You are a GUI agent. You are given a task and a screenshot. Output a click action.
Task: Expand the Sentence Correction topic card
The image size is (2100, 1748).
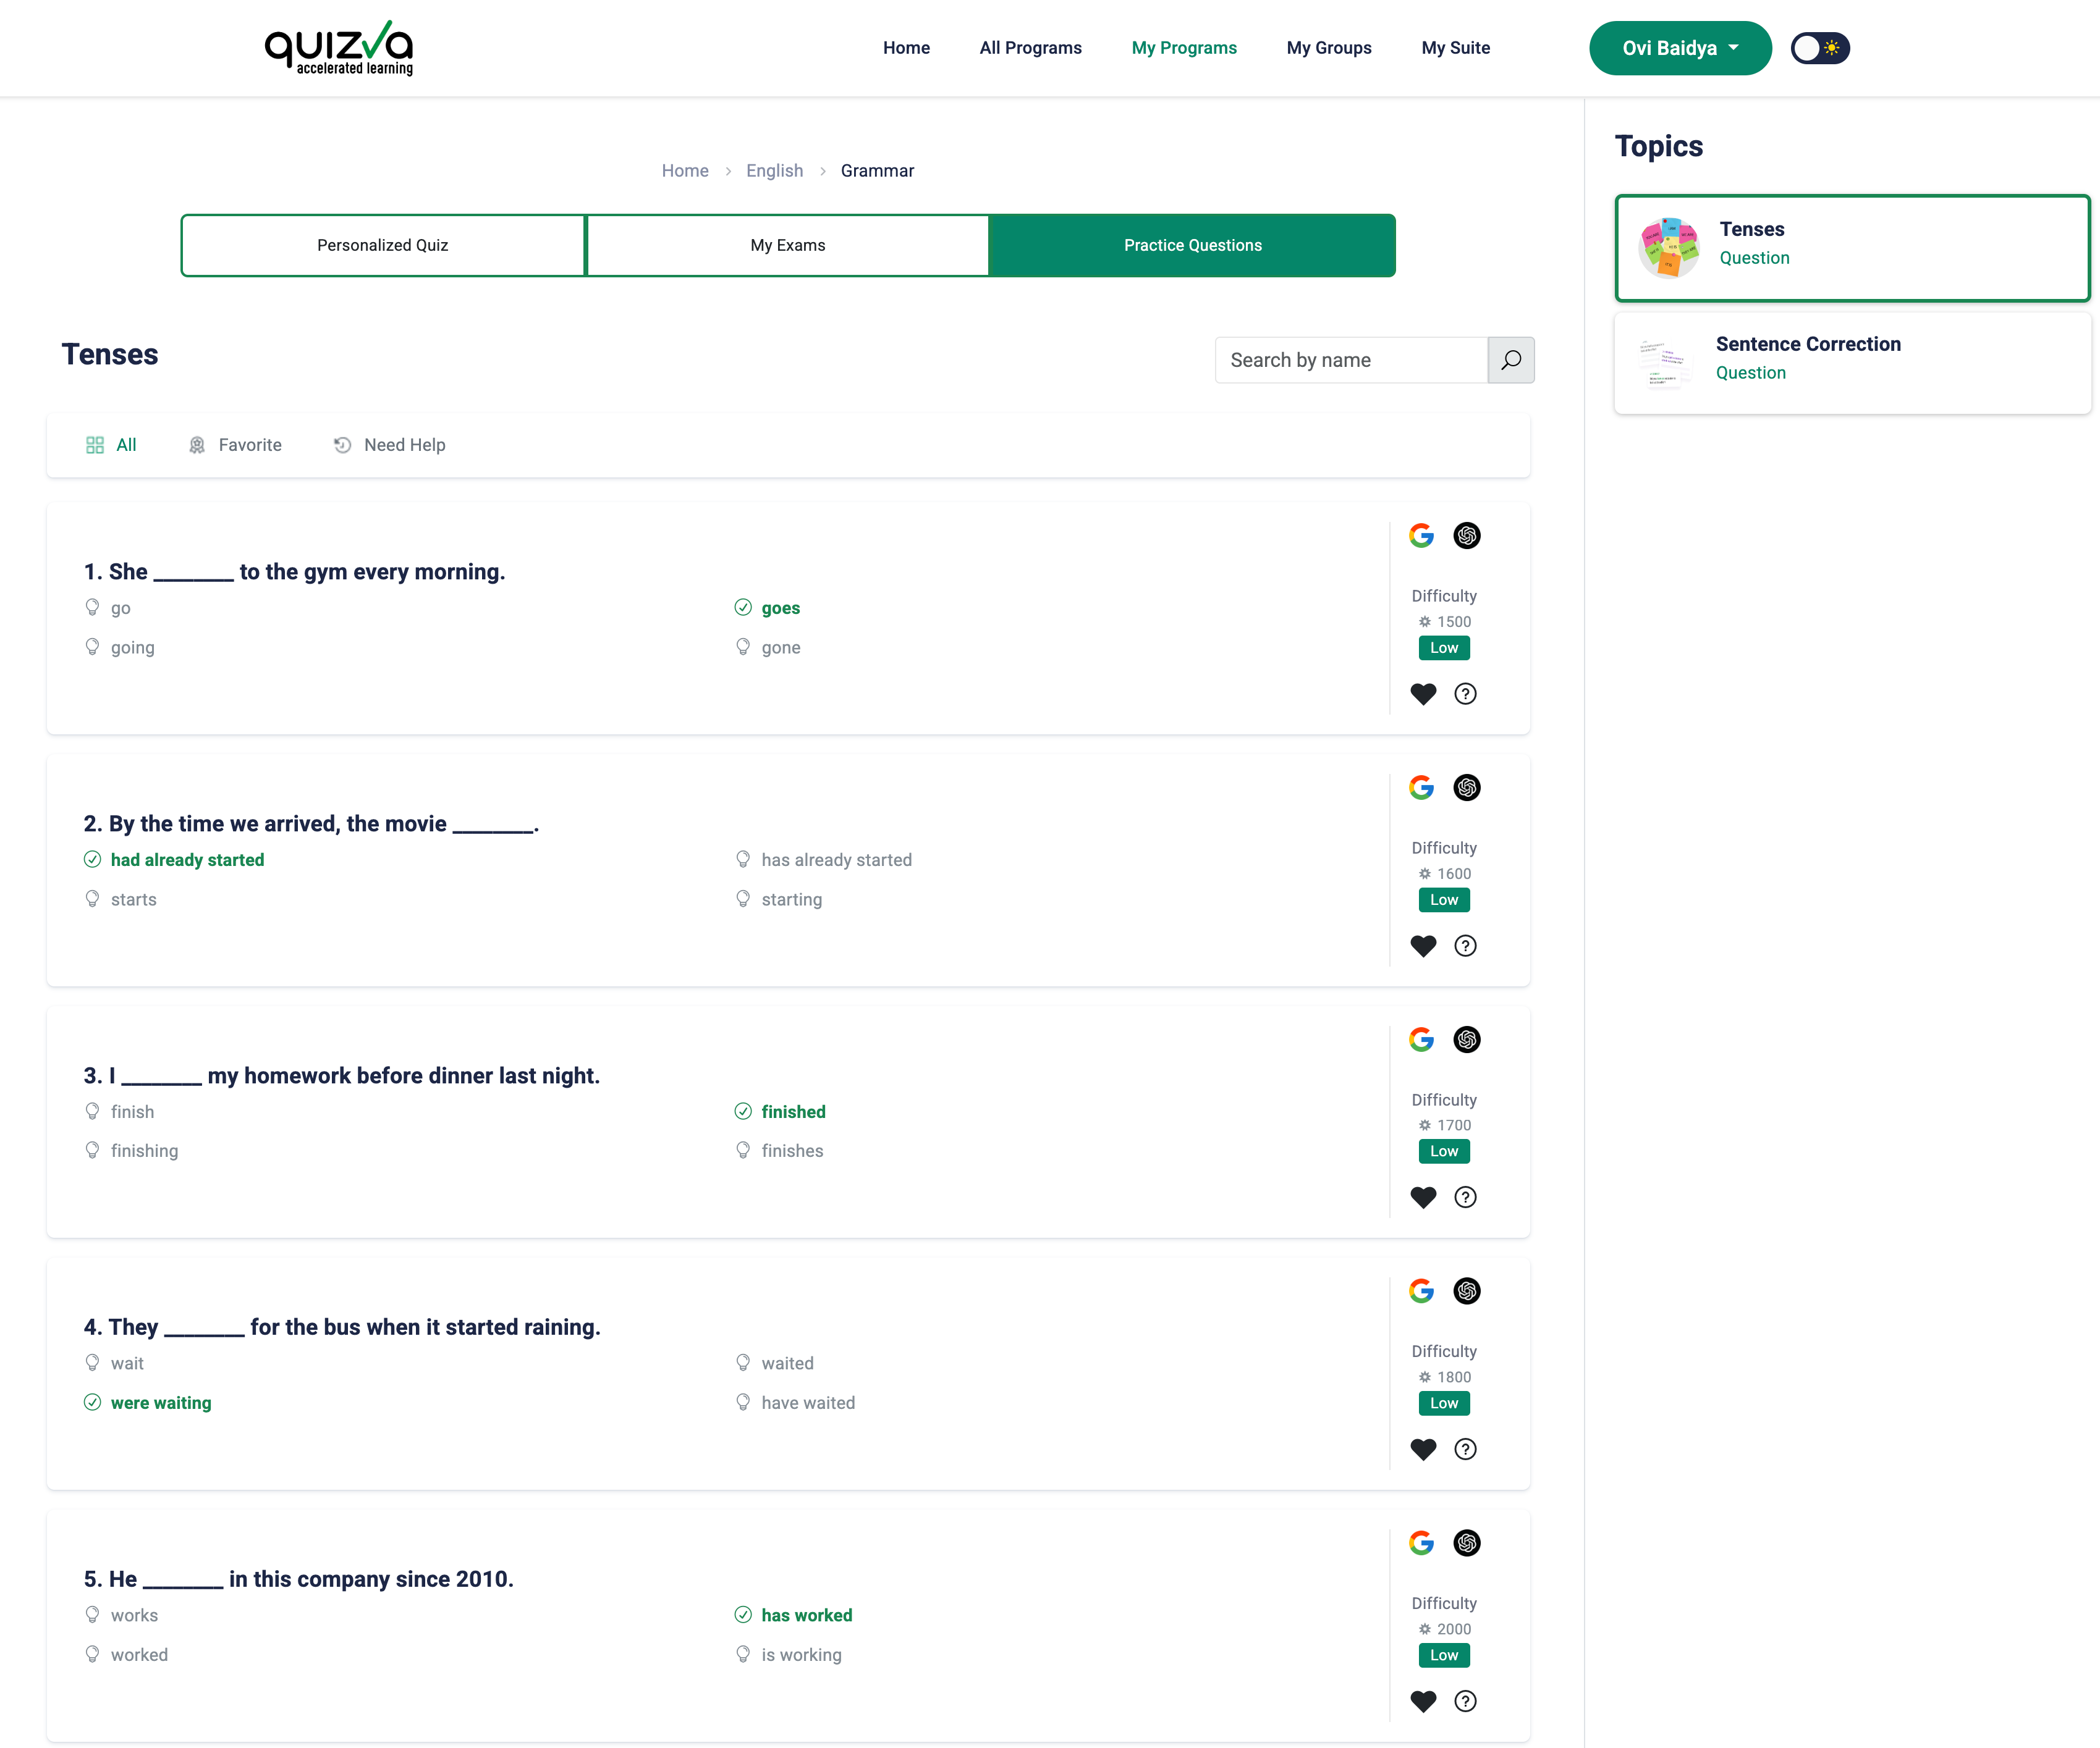(x=1851, y=362)
